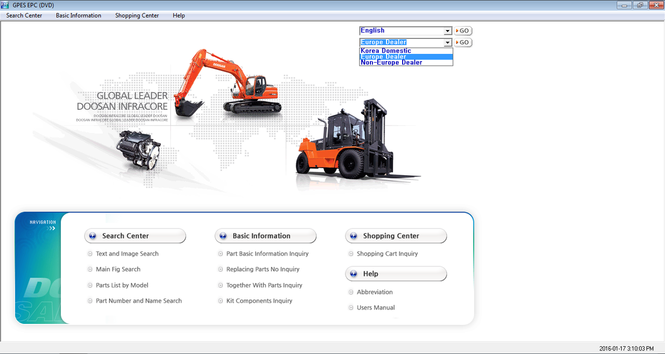Image resolution: width=665 pixels, height=354 pixels.
Task: Click bullet icon beside Text and Image Search
Action: click(x=90, y=254)
